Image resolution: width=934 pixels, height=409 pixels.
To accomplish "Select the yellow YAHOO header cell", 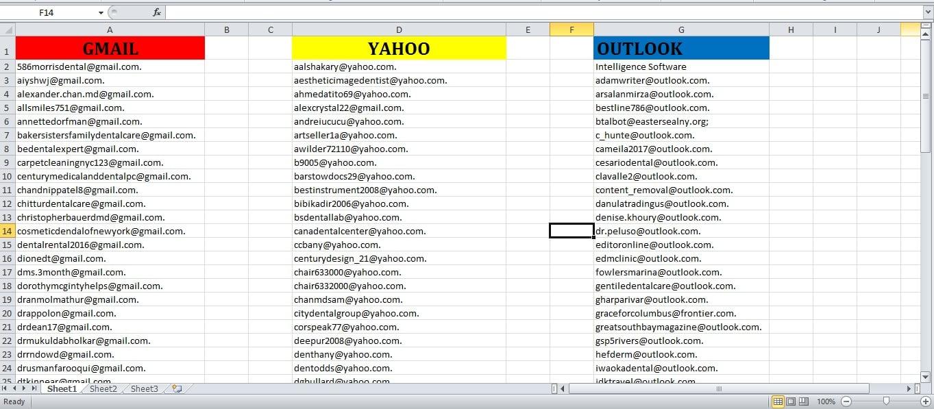I will (399, 48).
